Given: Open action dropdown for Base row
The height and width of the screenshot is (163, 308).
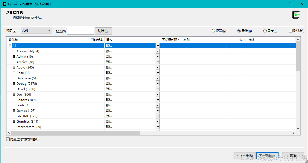Looking at the screenshot, I should 158,73.
